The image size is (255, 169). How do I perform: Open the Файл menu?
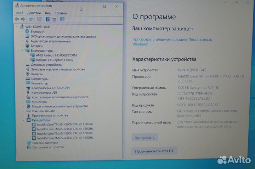(x=19, y=13)
